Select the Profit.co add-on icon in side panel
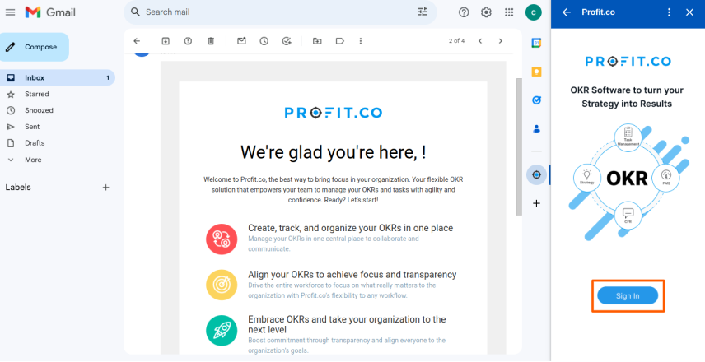Screen dimensions: 705x362 tap(536, 174)
